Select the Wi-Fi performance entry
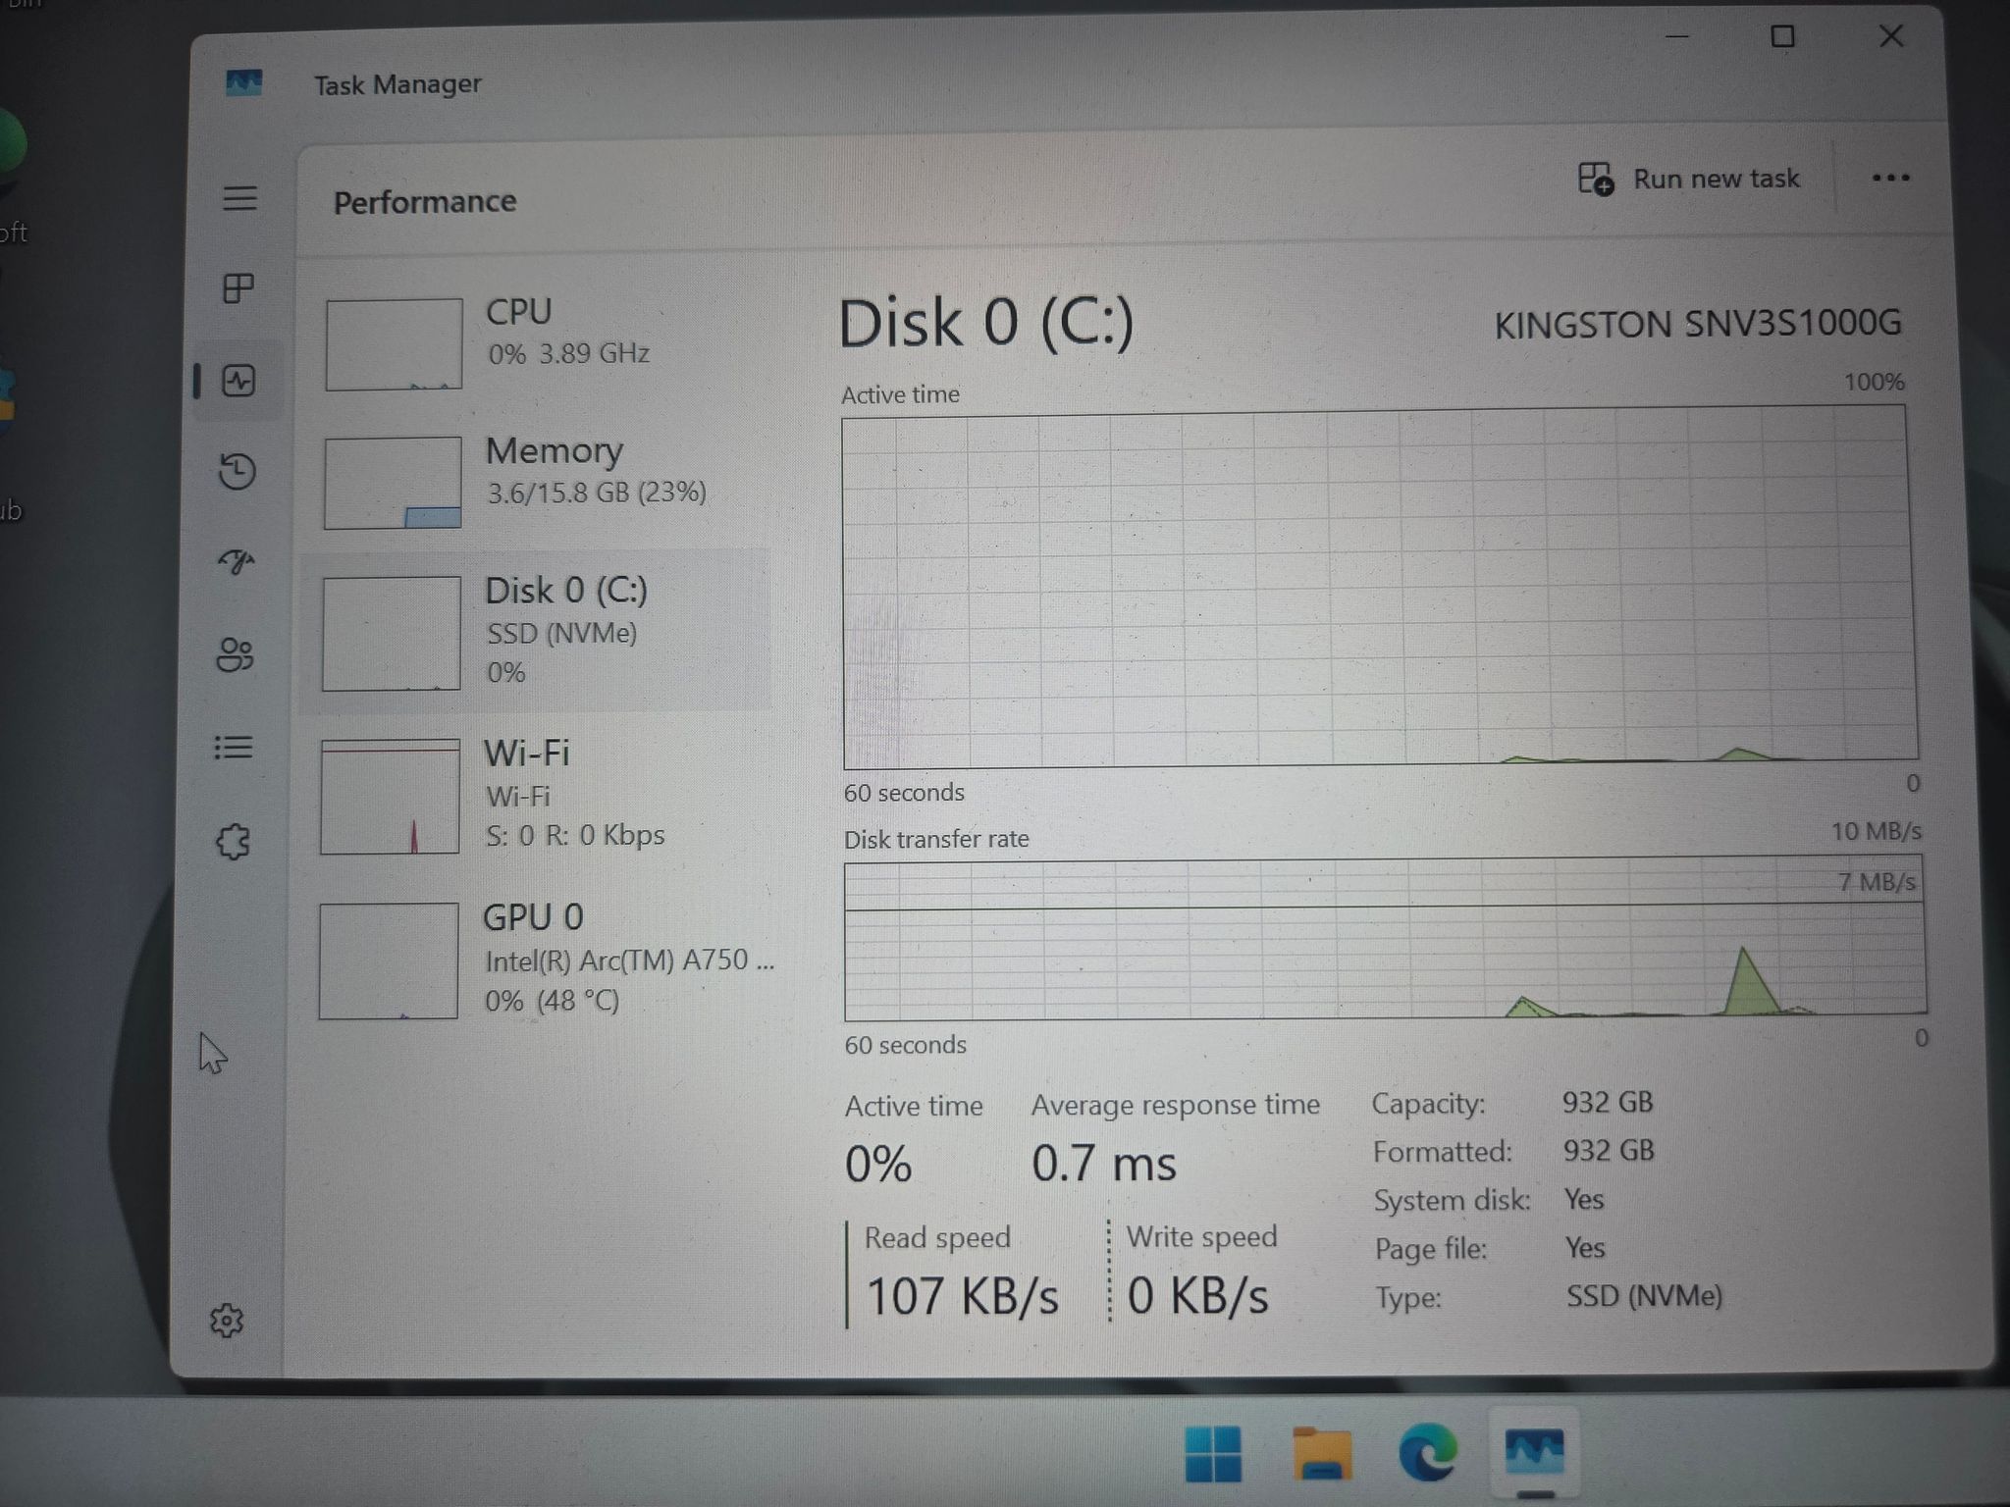 pos(536,795)
